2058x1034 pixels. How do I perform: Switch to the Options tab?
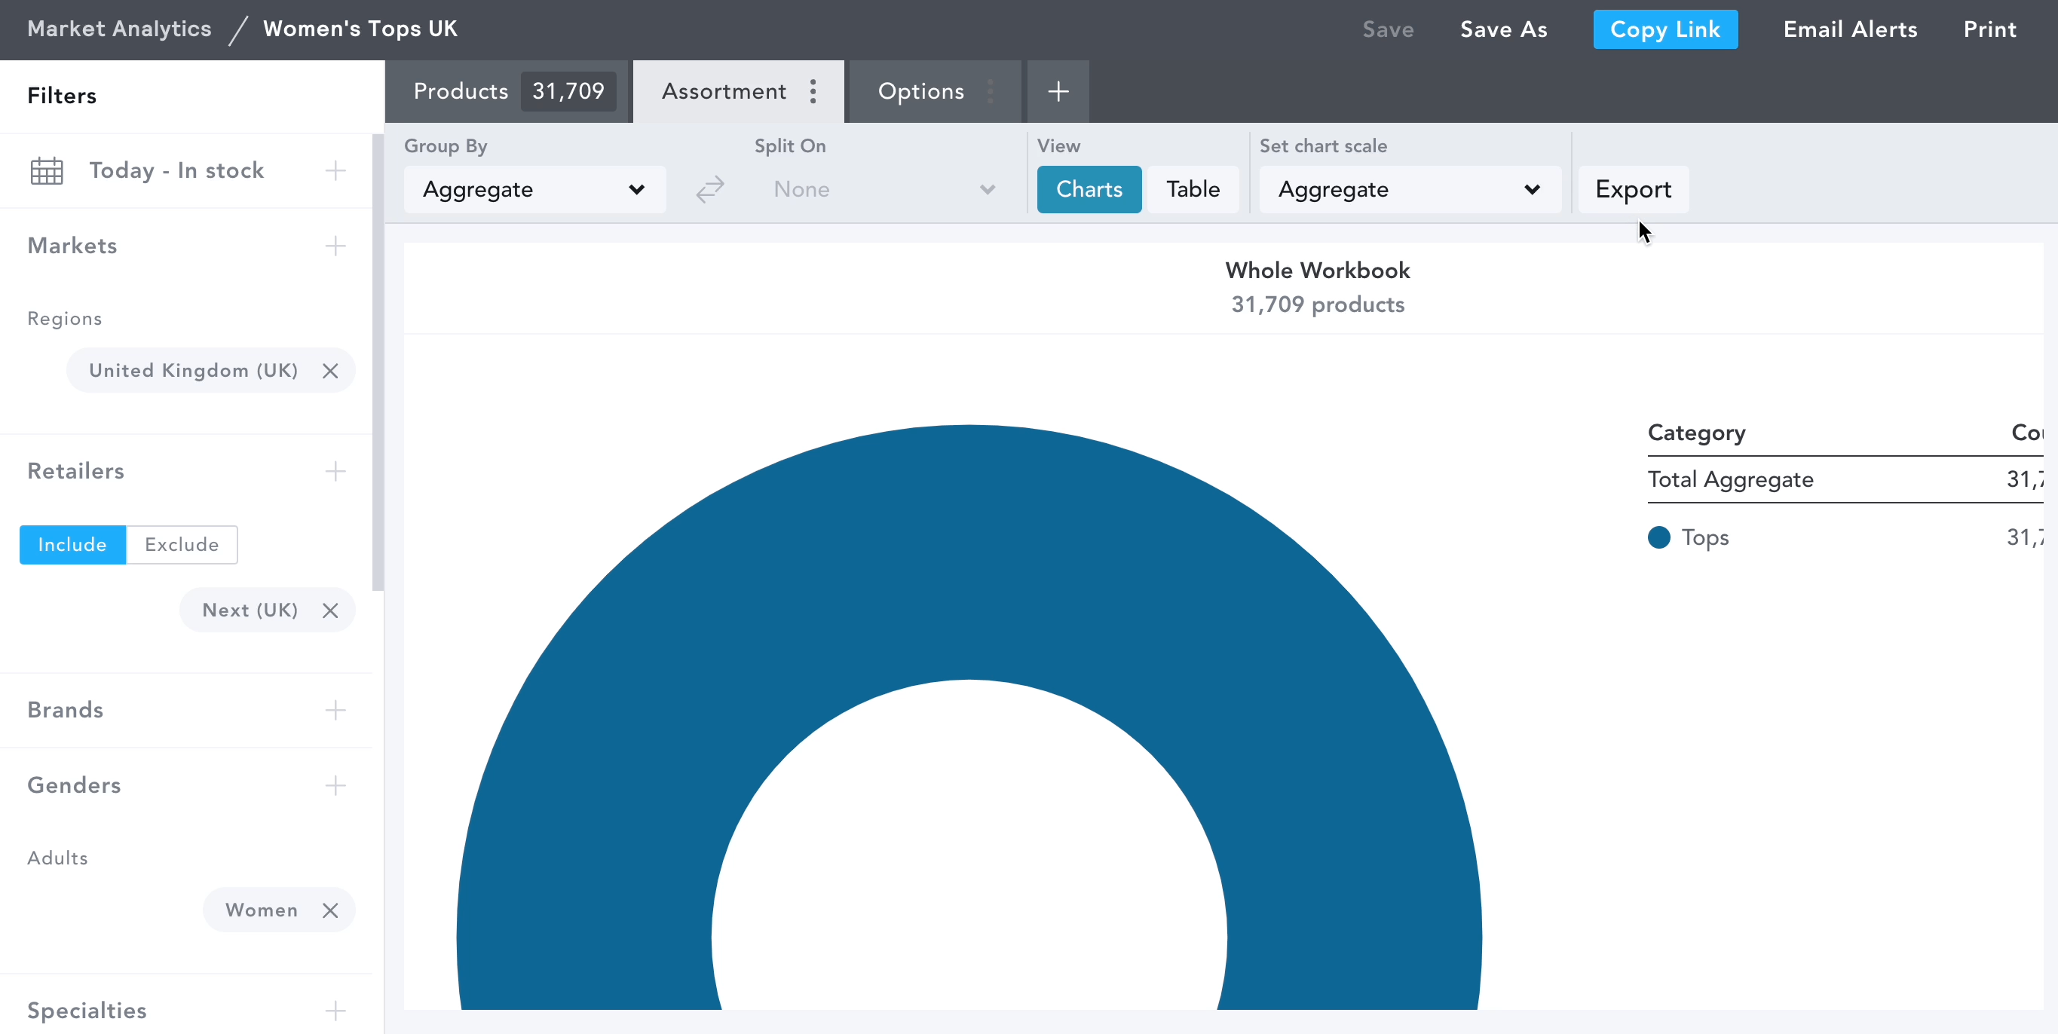(920, 92)
